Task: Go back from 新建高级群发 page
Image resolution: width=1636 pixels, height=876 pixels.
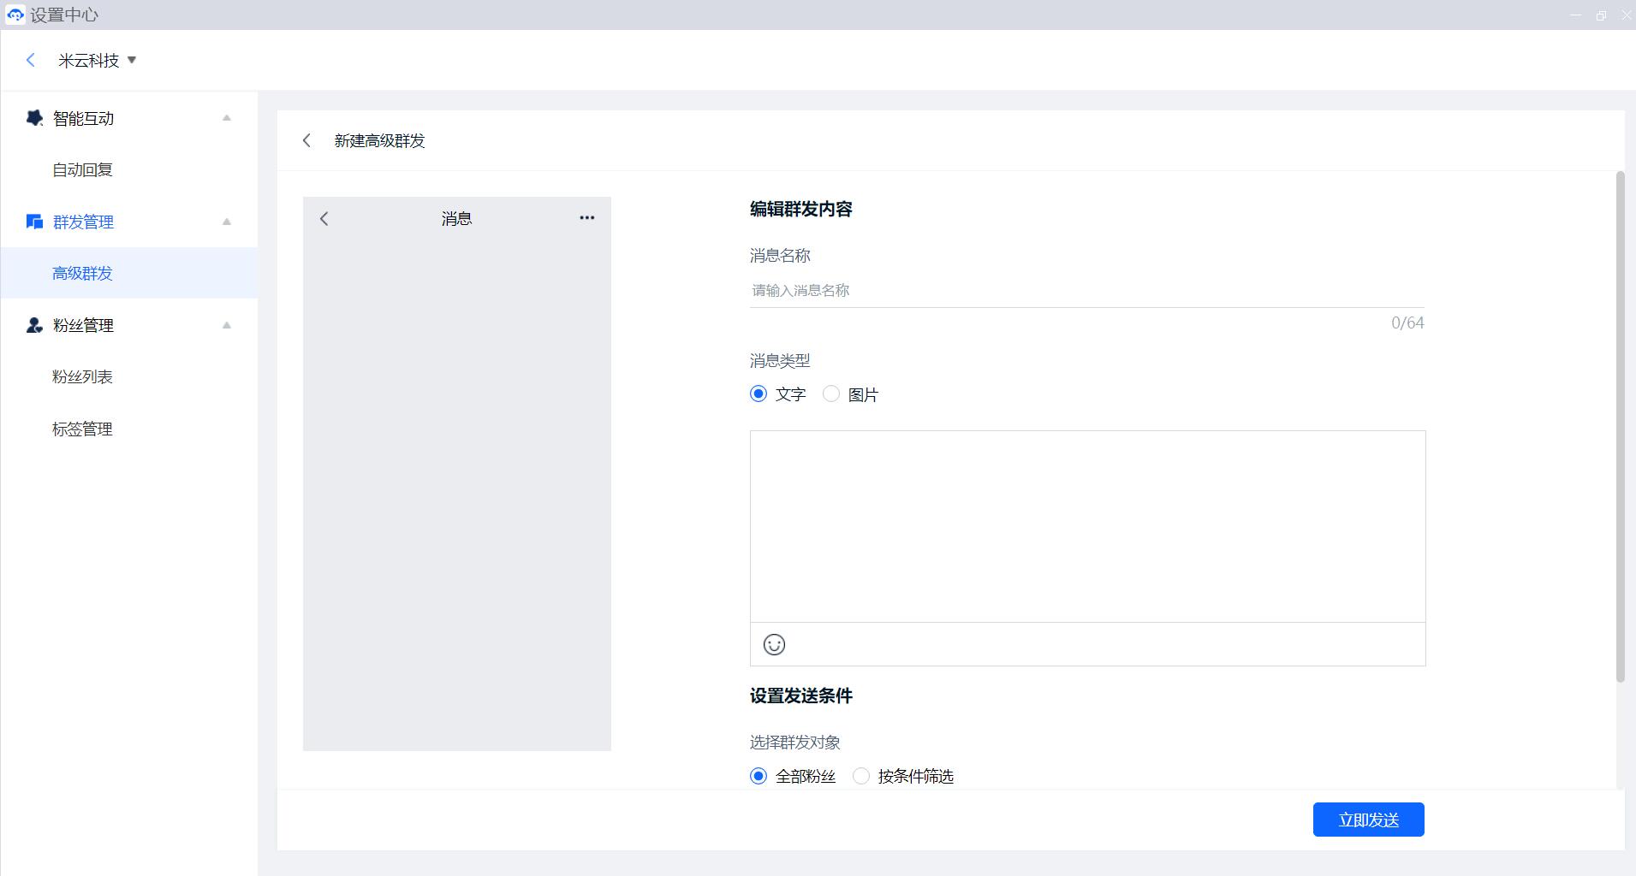Action: (306, 140)
